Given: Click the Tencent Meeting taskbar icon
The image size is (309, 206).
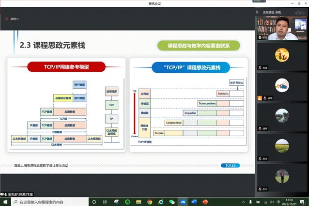Looking at the screenshot, I should coord(183,202).
